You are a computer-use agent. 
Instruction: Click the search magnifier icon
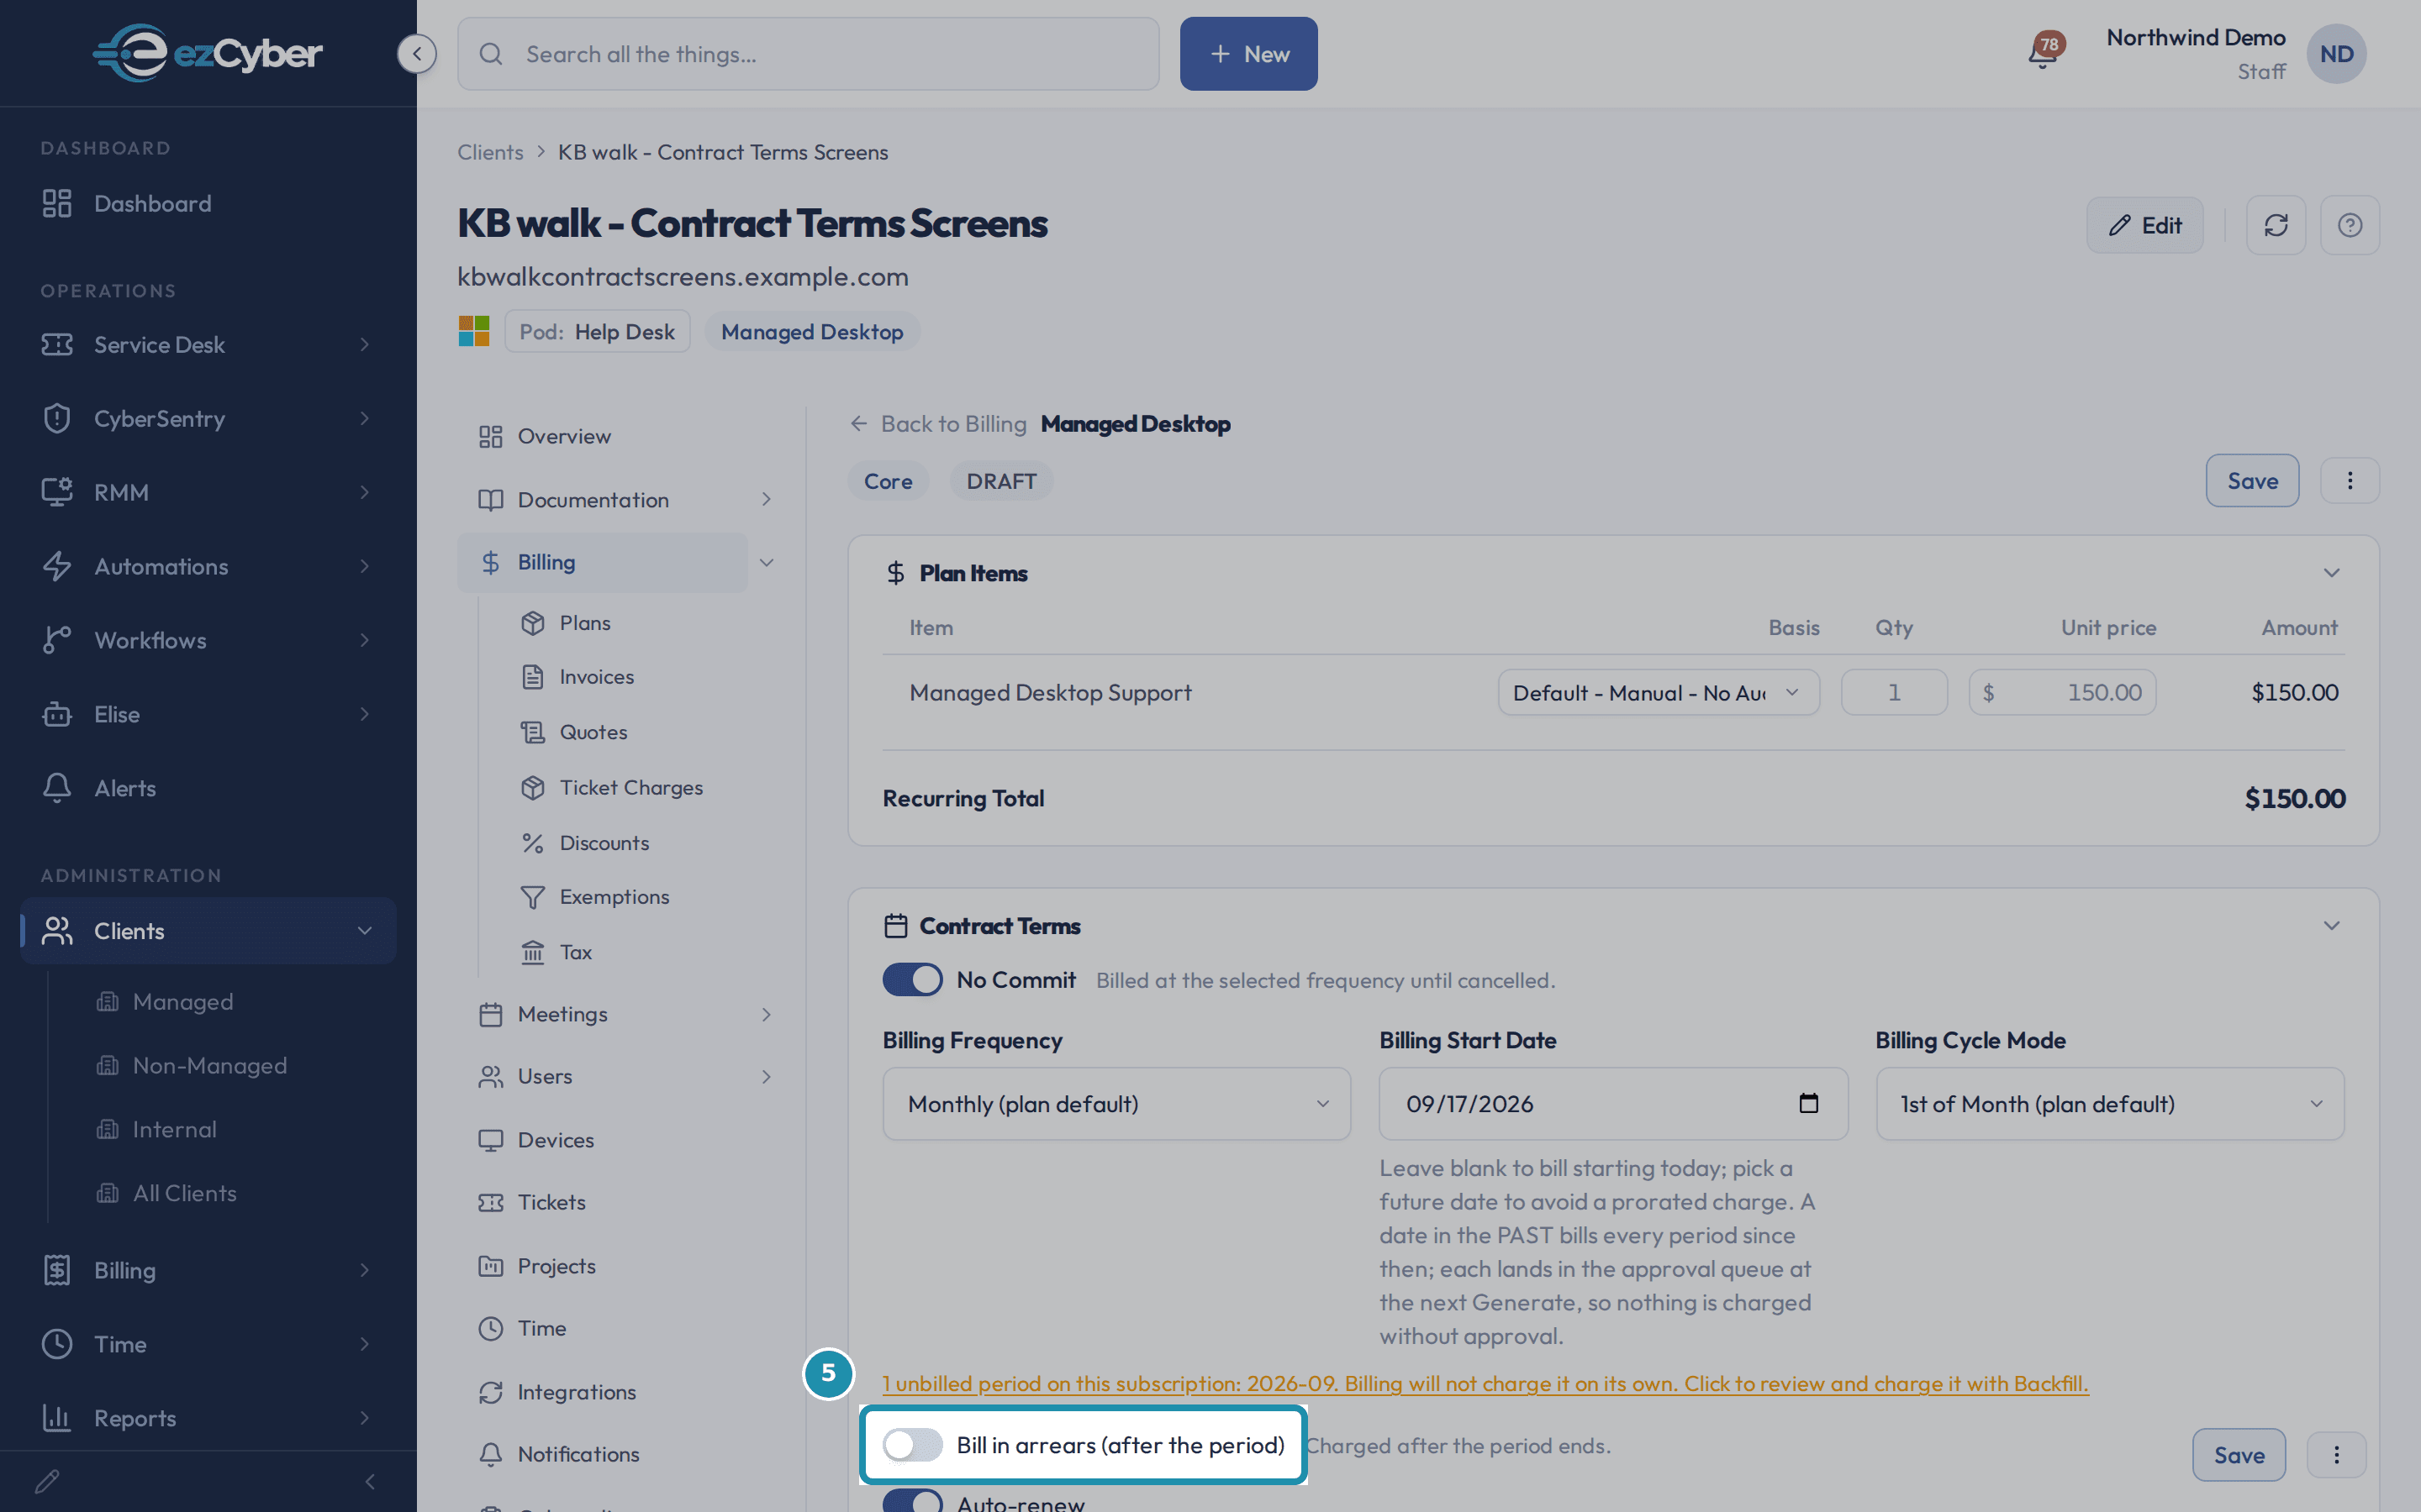pyautogui.click(x=491, y=54)
